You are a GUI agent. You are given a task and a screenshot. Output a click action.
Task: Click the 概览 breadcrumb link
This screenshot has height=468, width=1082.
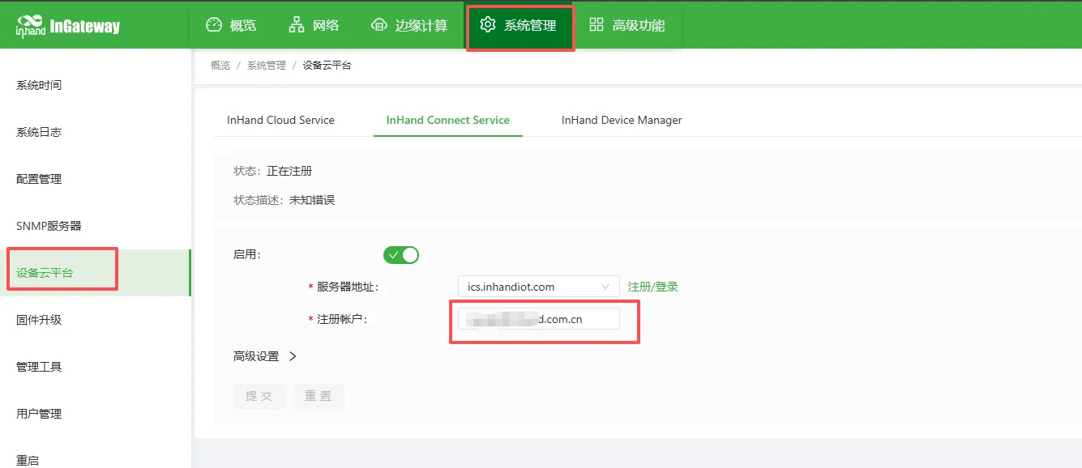[220, 66]
